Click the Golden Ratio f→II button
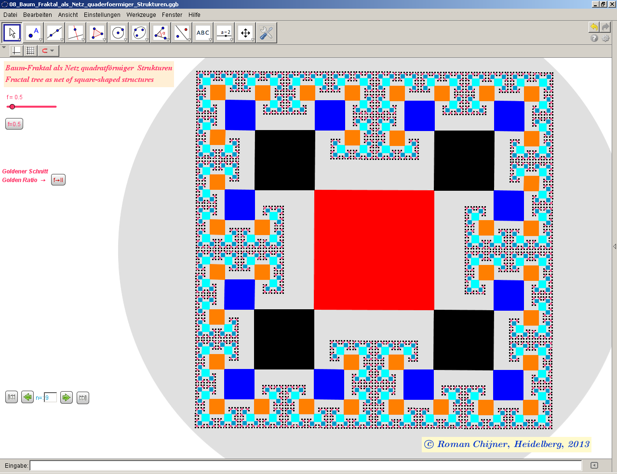 58,180
